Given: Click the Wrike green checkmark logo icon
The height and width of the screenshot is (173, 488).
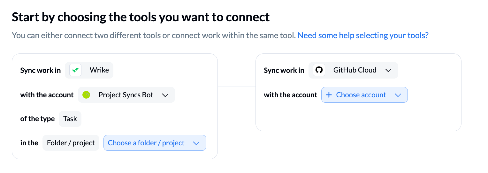Looking at the screenshot, I should [x=75, y=70].
